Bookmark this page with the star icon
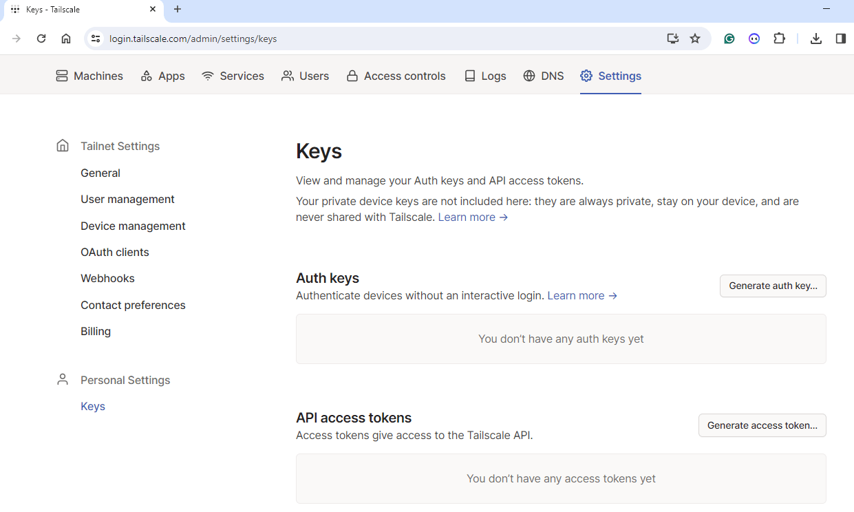Screen dimensions: 854x512 click(695, 39)
